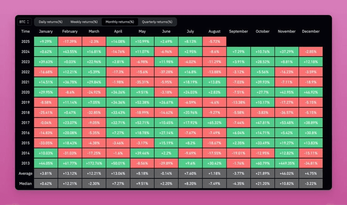The width and height of the screenshot is (347, 205).
Task: Click the 2018 January -25.41% cell
Action: click(46, 113)
